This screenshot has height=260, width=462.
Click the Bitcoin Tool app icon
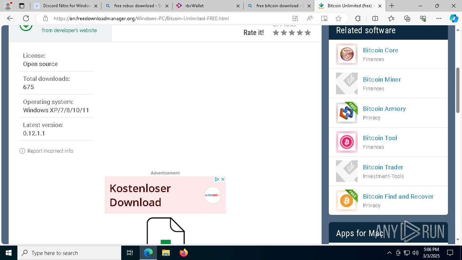click(x=347, y=142)
